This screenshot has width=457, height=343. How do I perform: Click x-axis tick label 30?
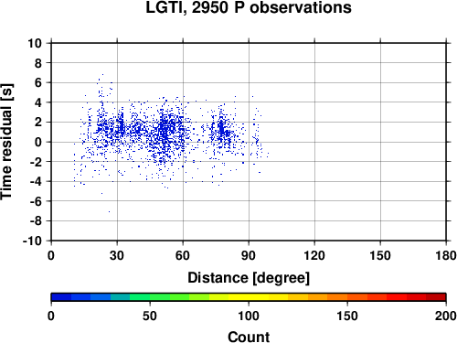point(117,255)
